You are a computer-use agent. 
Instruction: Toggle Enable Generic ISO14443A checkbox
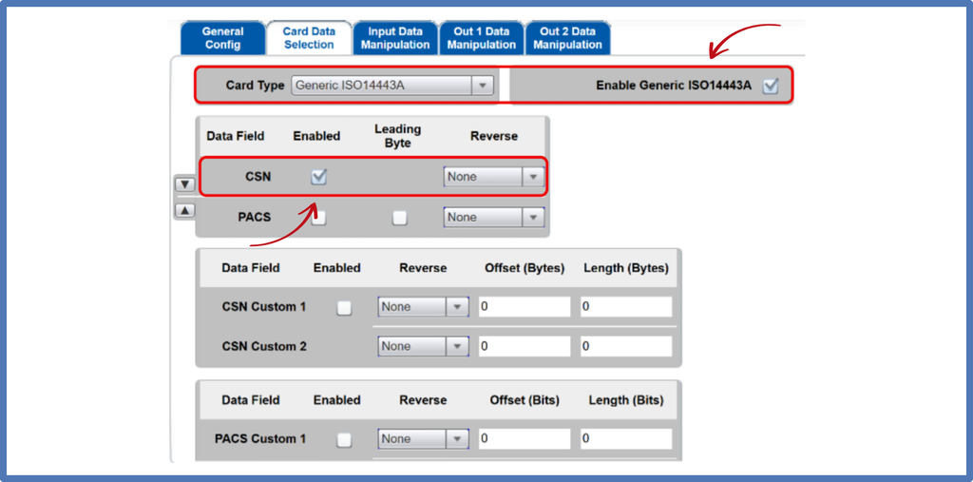[x=770, y=86]
